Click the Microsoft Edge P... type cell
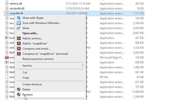 pos(111,57)
